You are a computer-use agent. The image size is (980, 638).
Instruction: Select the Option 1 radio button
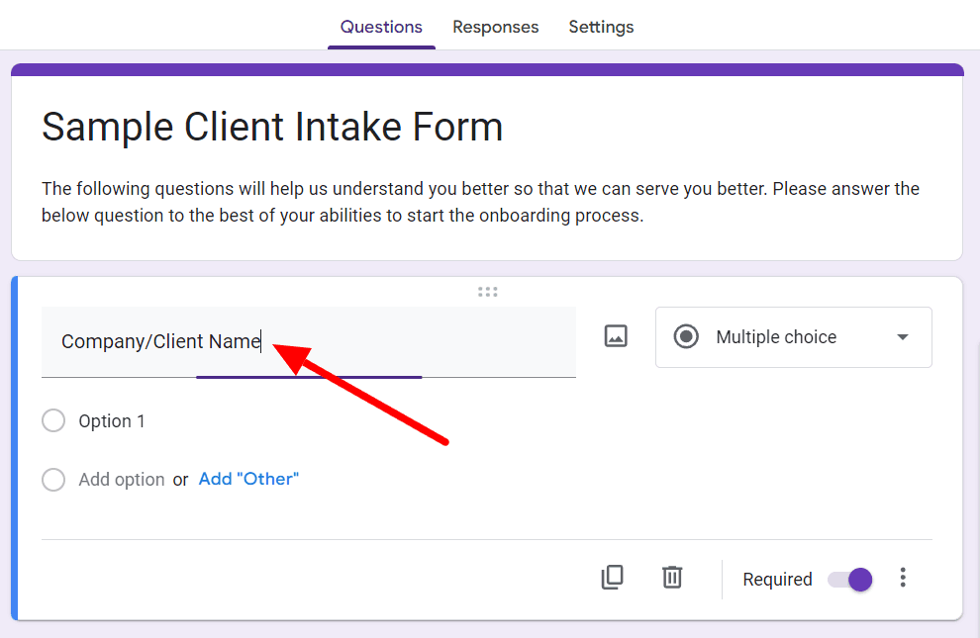pyautogui.click(x=53, y=420)
